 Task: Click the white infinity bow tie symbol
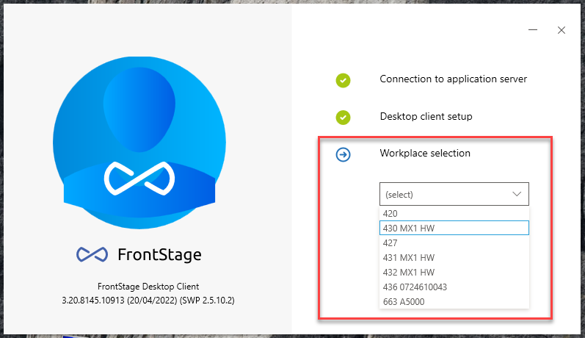[139, 178]
